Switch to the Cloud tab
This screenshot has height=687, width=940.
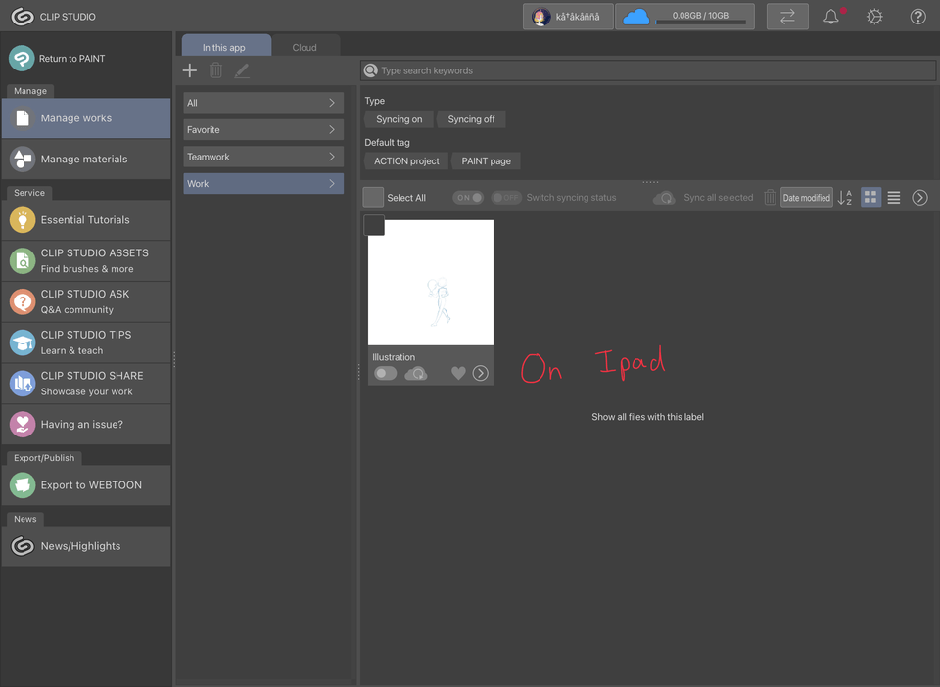pyautogui.click(x=305, y=46)
